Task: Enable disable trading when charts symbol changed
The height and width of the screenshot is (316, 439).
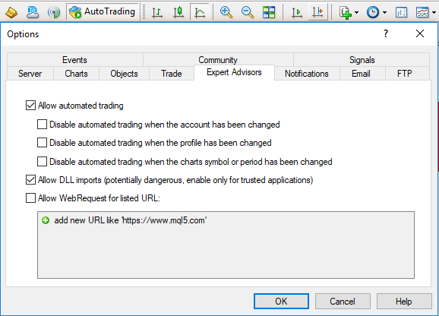Action: pos(42,162)
